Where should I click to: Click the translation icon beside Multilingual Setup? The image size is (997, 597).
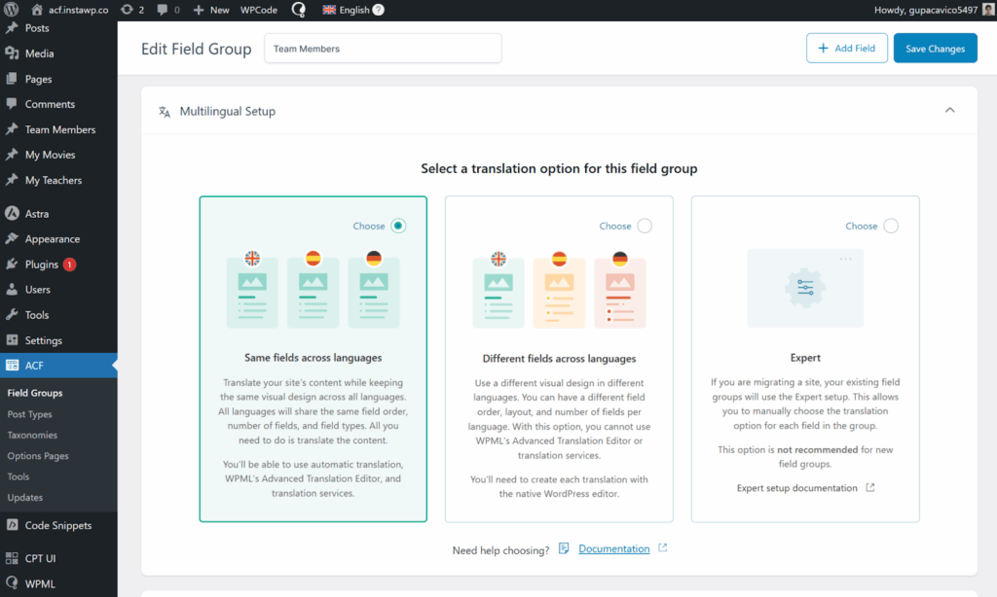coord(165,112)
